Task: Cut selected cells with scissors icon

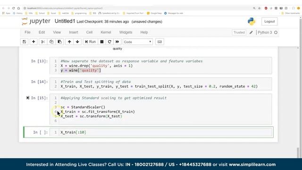Action: tap(43, 42)
